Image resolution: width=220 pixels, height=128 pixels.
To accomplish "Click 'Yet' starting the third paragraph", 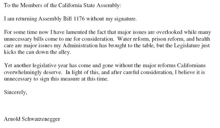I will (8, 65).
